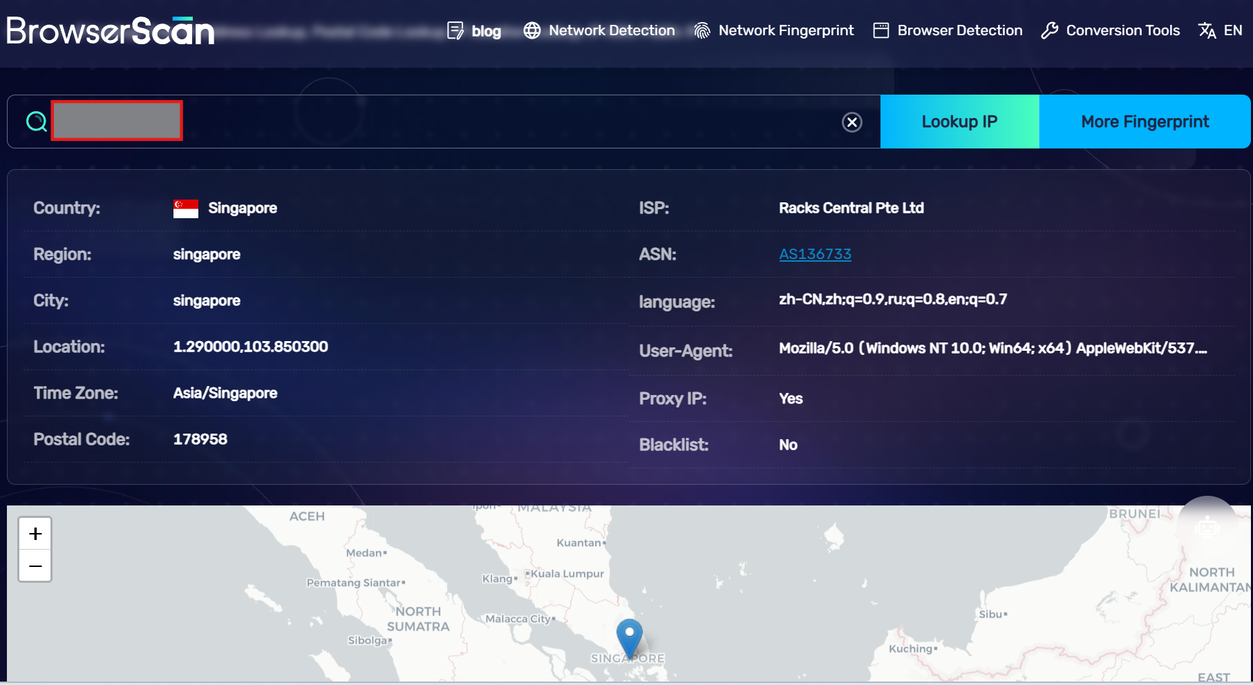Clear the search field with the X button

point(852,122)
